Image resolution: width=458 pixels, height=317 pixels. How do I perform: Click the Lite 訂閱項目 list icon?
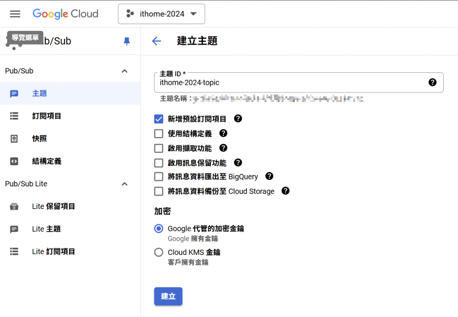14,251
